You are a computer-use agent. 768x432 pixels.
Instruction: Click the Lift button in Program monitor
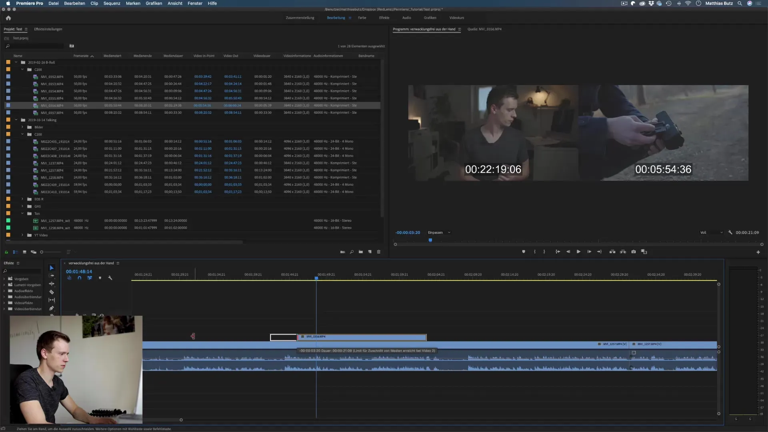click(612, 252)
